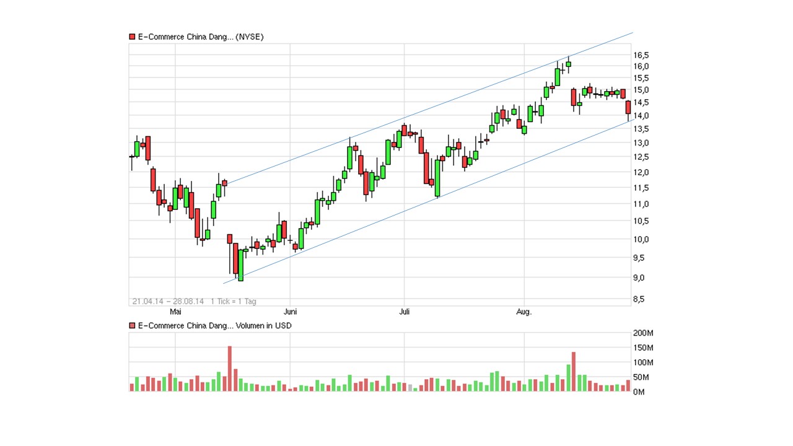Click the 15,5 price axis value
This screenshot has width=793, height=446.
point(641,78)
